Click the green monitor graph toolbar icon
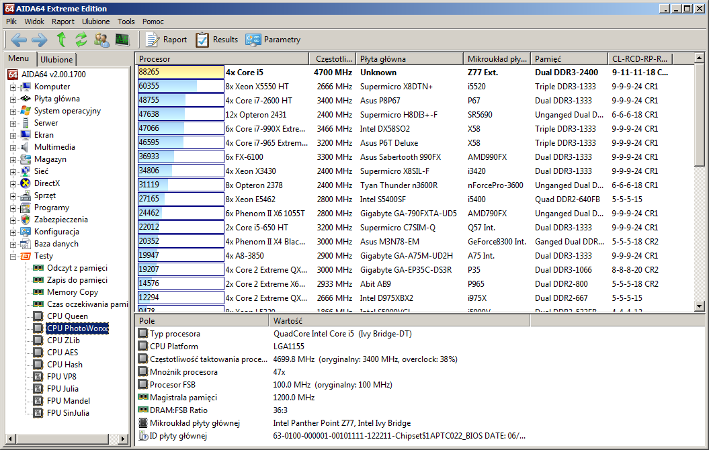This screenshot has width=709, height=450. click(x=122, y=40)
